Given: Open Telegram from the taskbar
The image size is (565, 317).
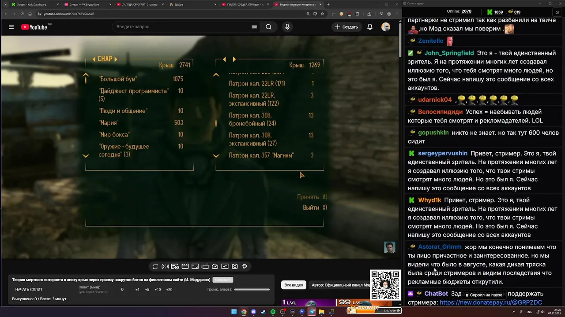Looking at the screenshot, I should pyautogui.click(x=312, y=312).
